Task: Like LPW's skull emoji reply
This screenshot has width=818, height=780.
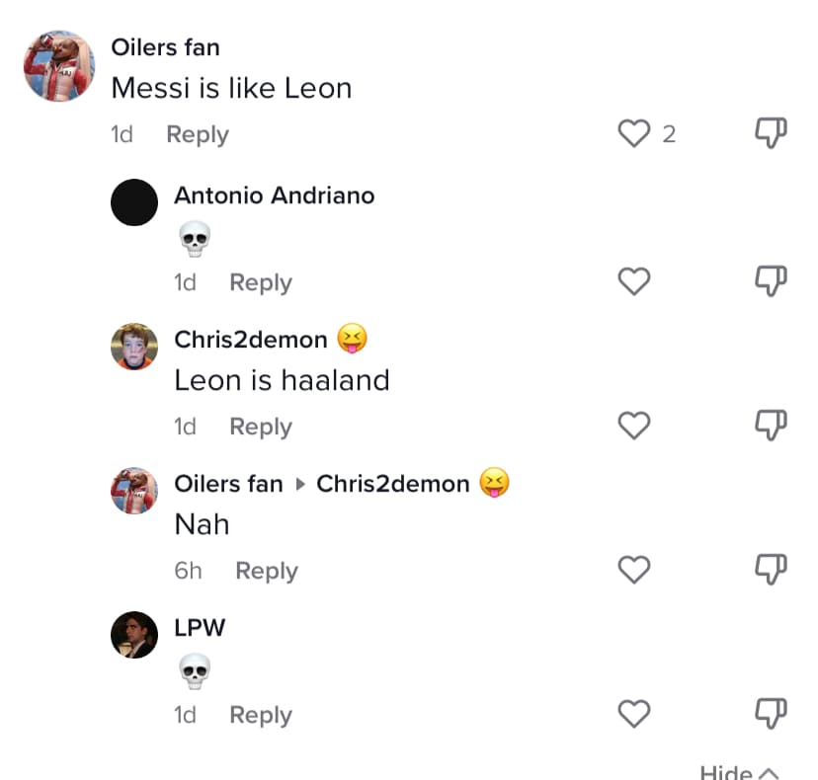Action: click(634, 715)
